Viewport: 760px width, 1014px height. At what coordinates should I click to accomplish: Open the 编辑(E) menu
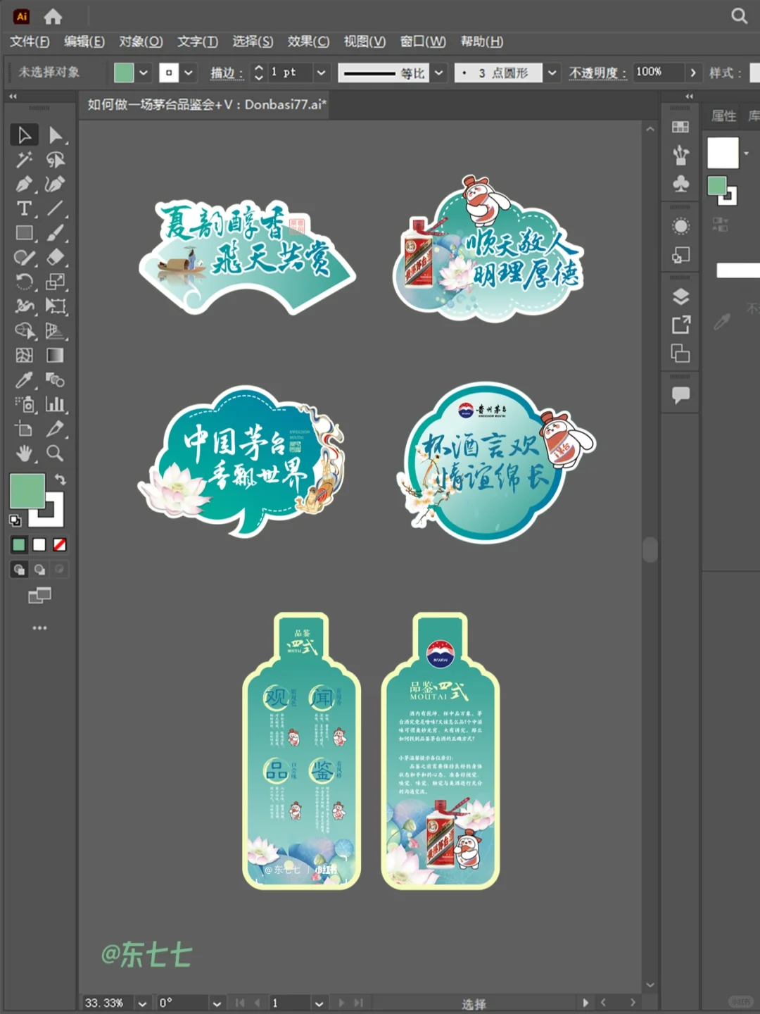84,42
